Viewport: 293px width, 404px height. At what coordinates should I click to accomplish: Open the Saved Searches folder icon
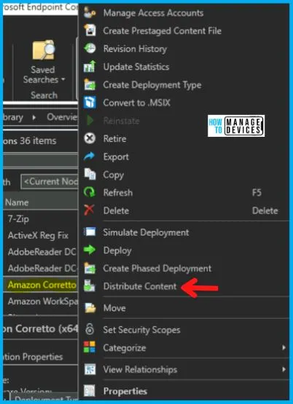43,50
